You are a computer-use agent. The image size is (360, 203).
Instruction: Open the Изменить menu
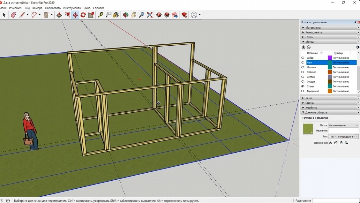[x=16, y=8]
